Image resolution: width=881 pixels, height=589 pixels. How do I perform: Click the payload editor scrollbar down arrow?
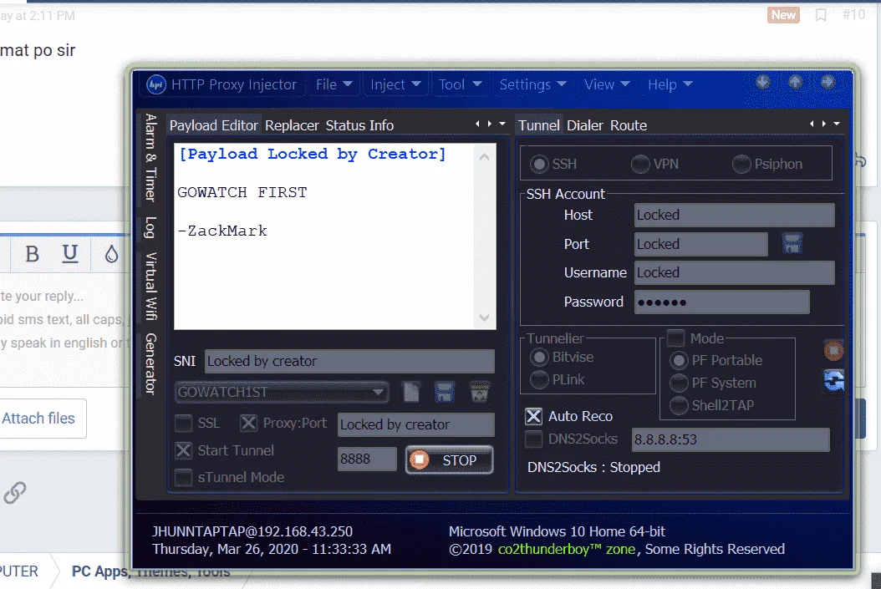point(484,317)
